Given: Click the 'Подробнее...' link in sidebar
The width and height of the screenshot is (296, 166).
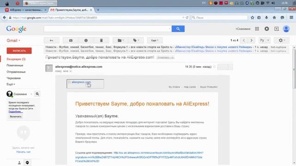Looking at the screenshot, I should click(x=16, y=112).
